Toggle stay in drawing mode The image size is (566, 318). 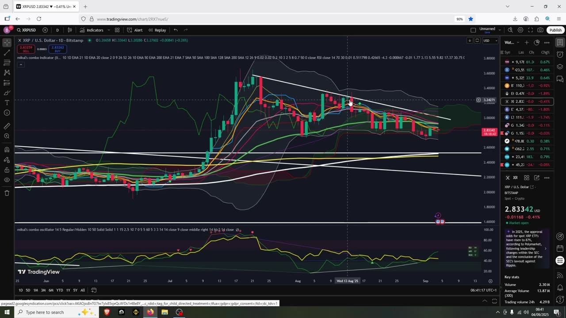[7, 160]
